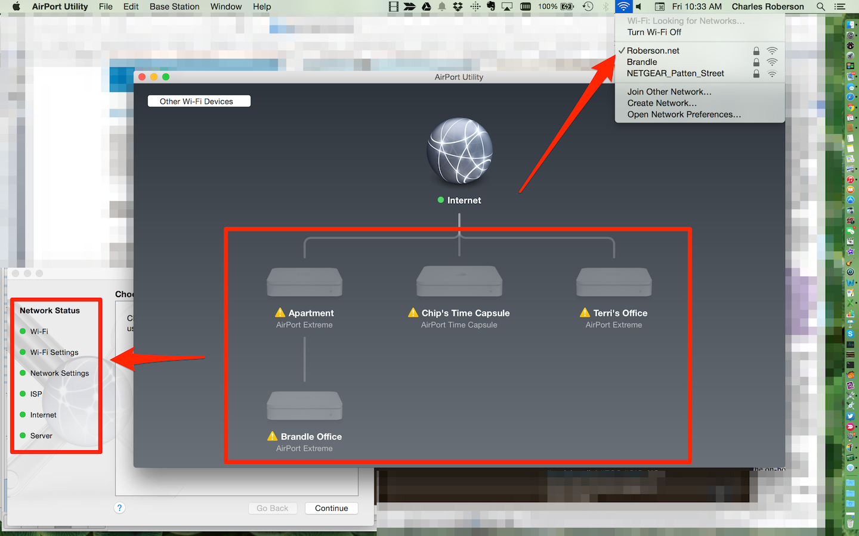Open the Apple menu
Screen dimensions: 859x536
click(16, 7)
